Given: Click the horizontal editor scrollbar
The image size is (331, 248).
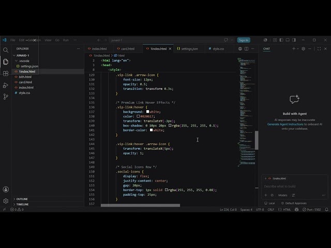Looking at the screenshot, I should coord(140,205).
